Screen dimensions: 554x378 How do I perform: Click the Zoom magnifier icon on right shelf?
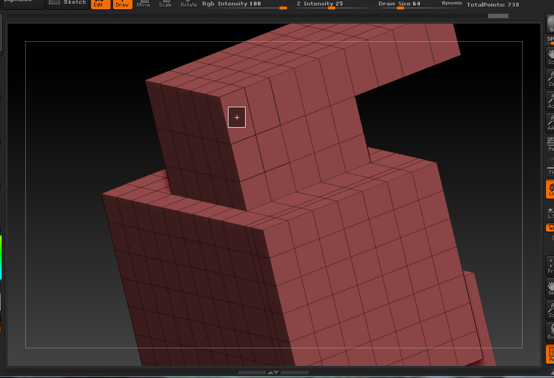tap(550, 78)
